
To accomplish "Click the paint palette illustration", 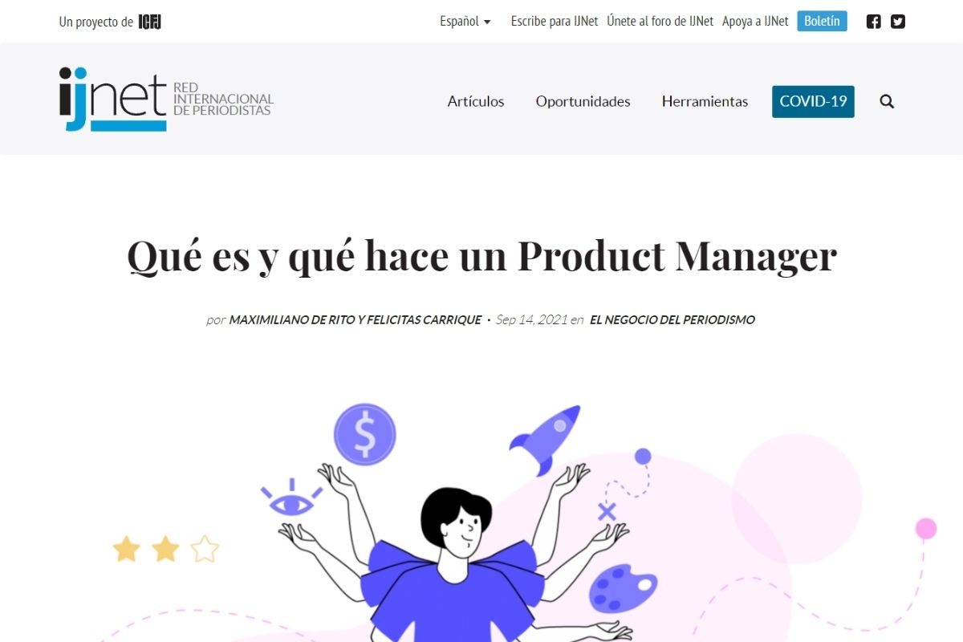I will click(x=623, y=590).
